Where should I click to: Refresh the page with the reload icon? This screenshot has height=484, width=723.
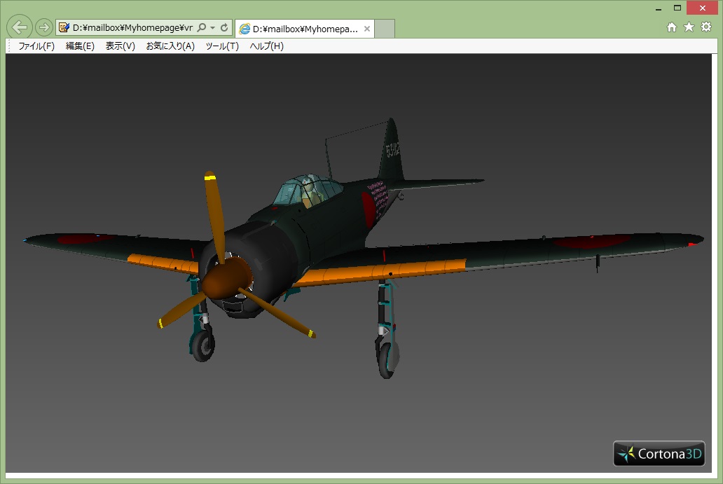[224, 28]
